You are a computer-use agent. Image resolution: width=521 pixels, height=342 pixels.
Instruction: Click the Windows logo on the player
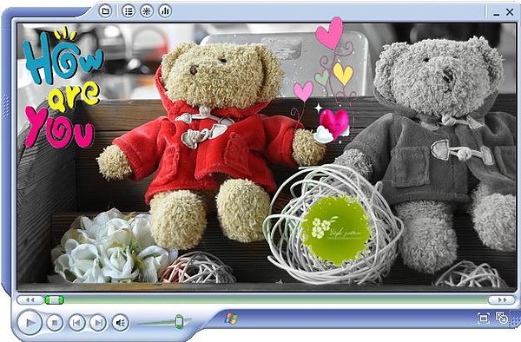point(231,318)
